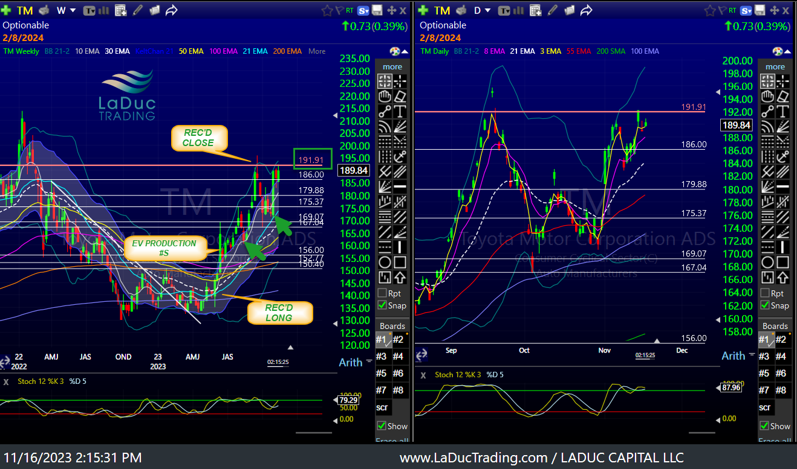
Task: Select the anchor tool in the weekly chart palette
Action: (x=400, y=156)
